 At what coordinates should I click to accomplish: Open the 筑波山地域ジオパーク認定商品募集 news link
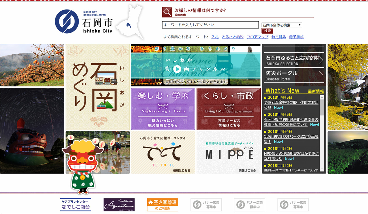click(291, 139)
